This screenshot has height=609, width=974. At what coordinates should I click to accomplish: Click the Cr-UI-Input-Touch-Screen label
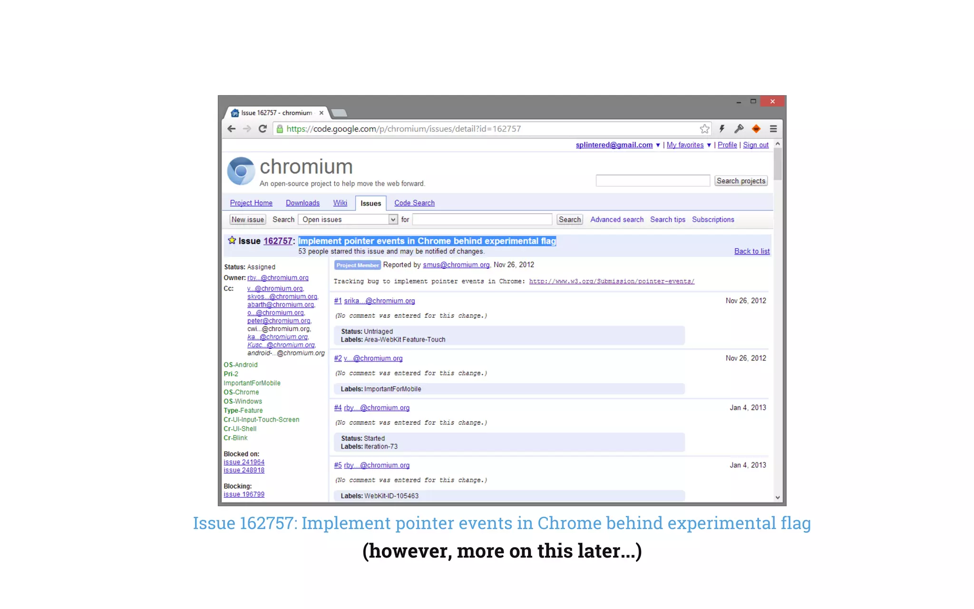[262, 420]
